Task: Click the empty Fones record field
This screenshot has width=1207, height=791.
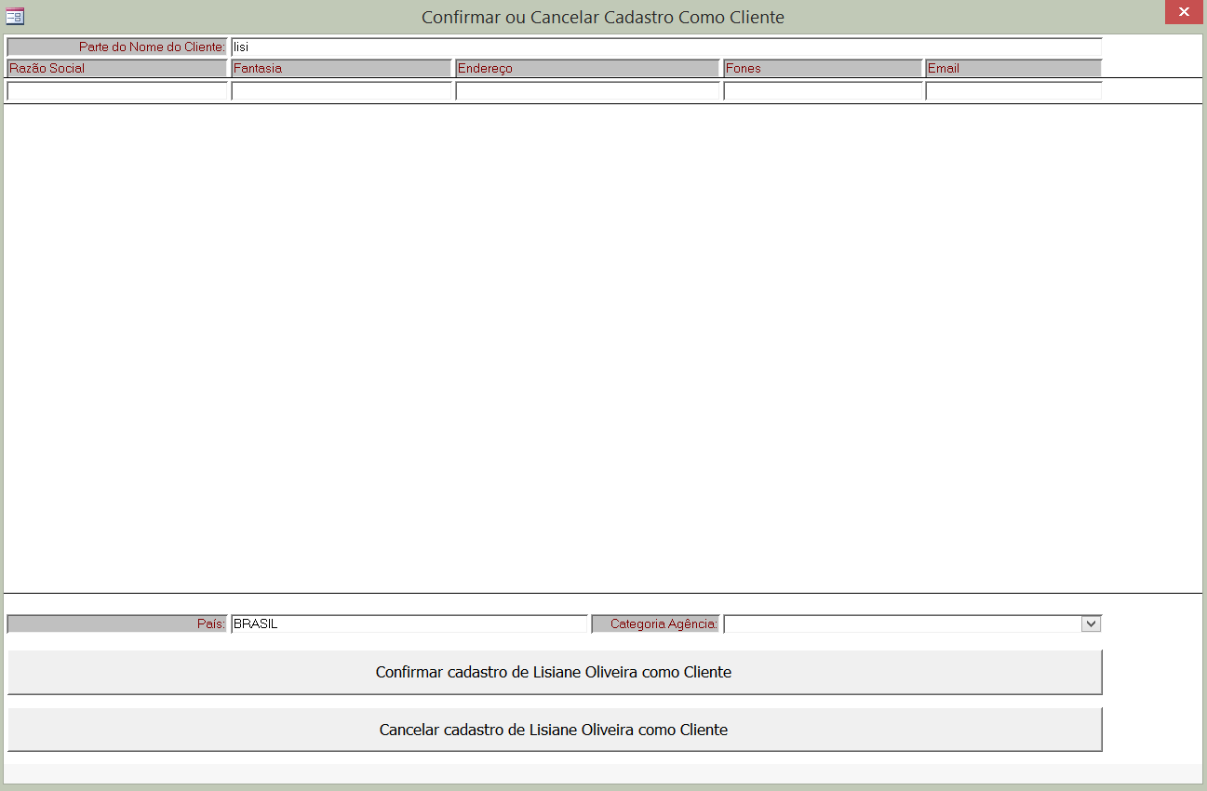Action: pos(822,90)
